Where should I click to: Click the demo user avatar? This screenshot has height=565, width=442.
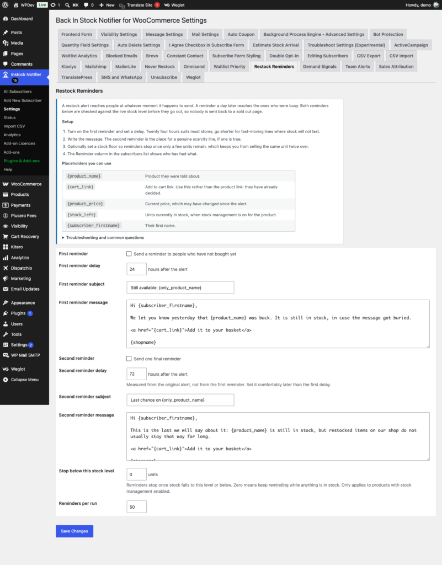[x=436, y=5]
